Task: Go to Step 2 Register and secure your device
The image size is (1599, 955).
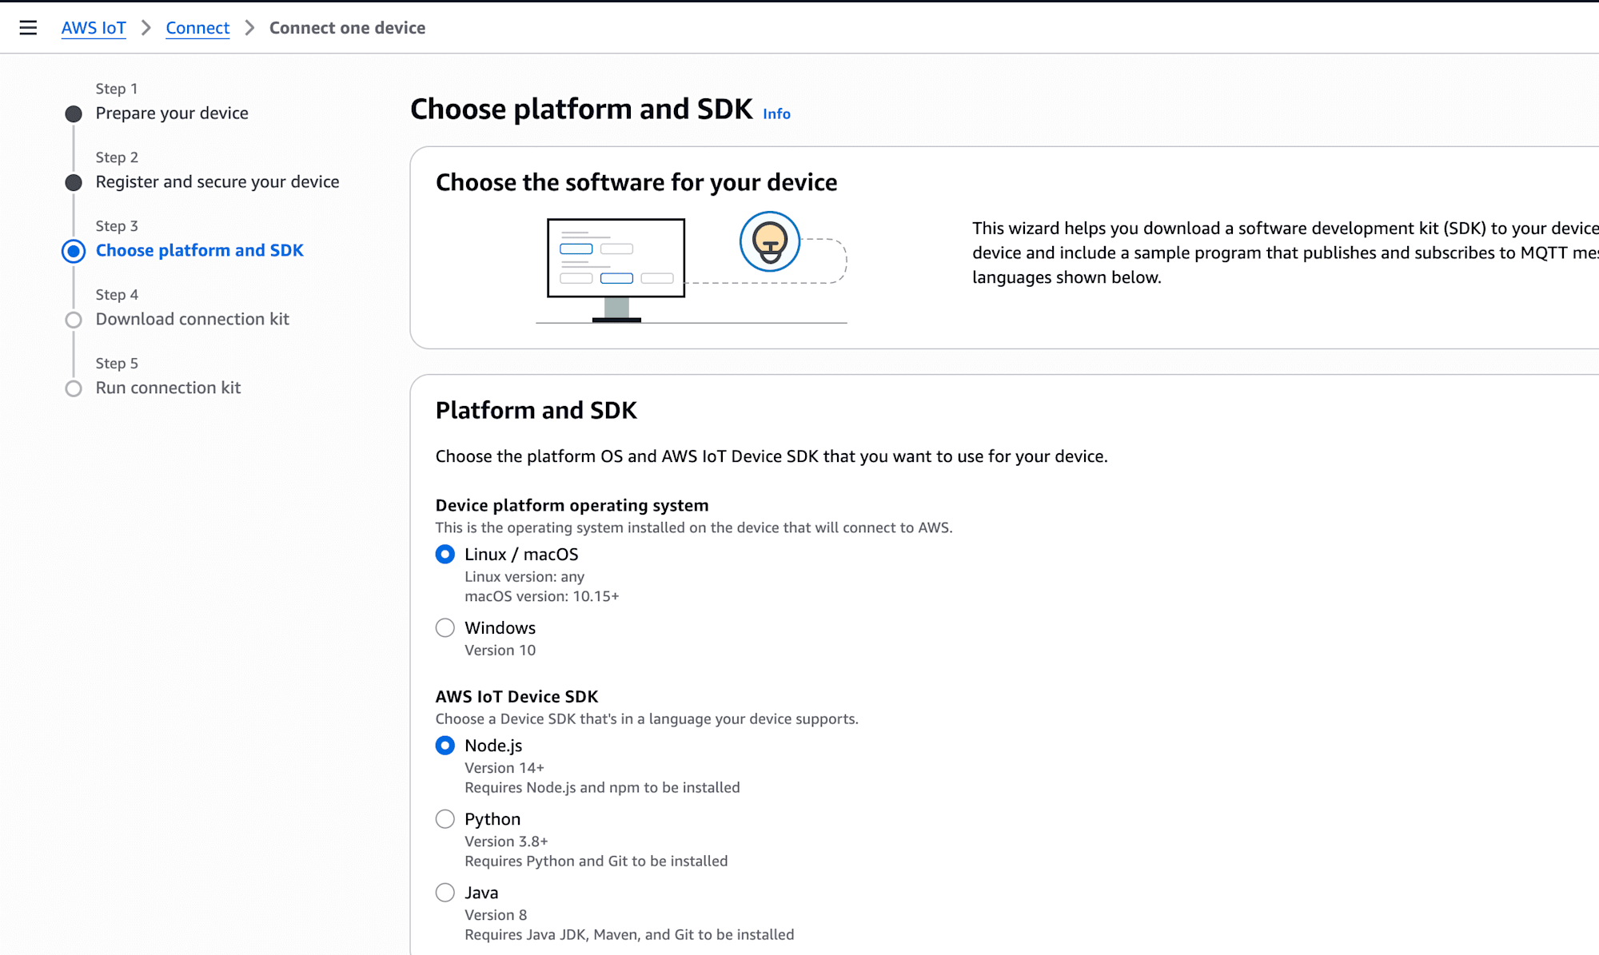Action: point(217,182)
